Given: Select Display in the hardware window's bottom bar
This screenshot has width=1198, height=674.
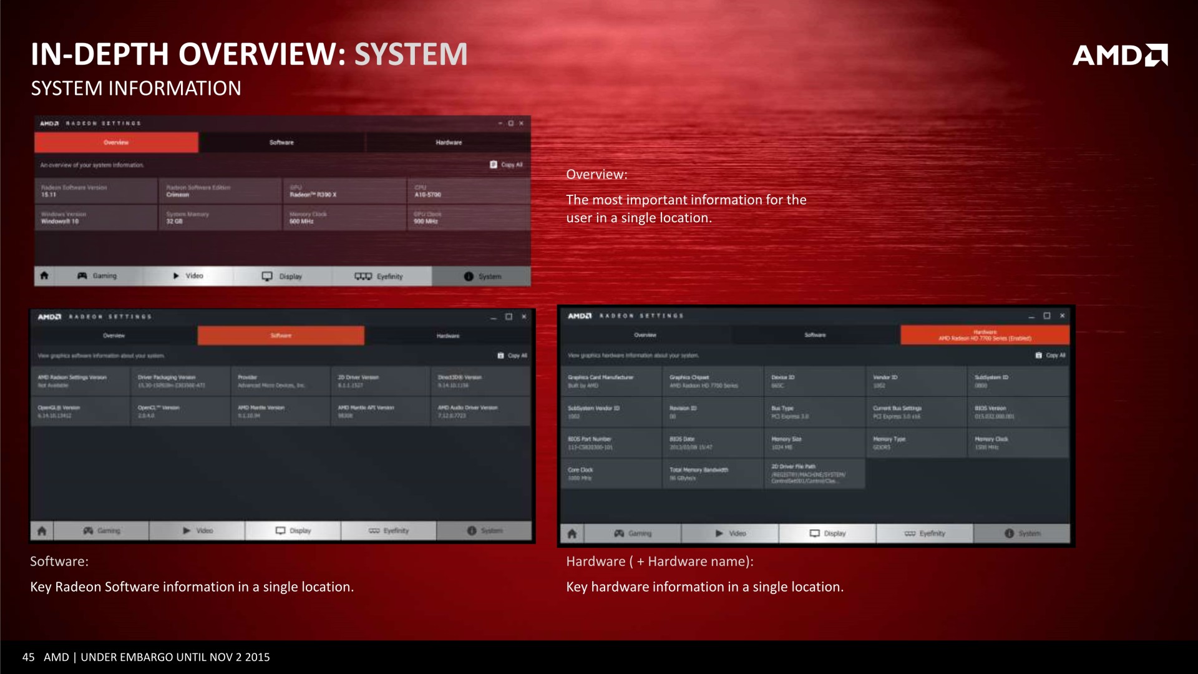Looking at the screenshot, I should pos(827,534).
